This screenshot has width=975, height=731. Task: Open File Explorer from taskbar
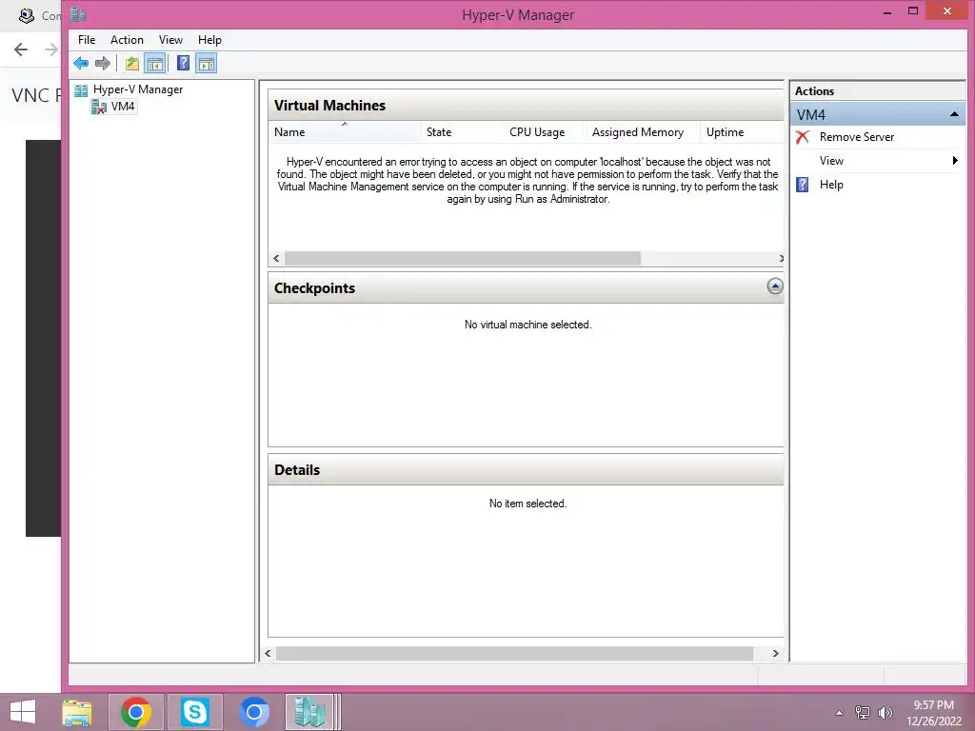[x=77, y=712]
